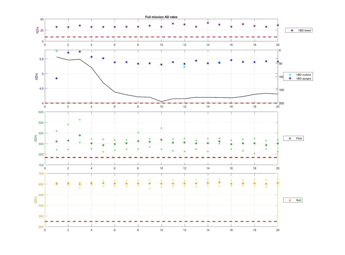Select the cyan star marker in VBD surface legend
345x255 pixels.
pyautogui.click(x=290, y=75)
